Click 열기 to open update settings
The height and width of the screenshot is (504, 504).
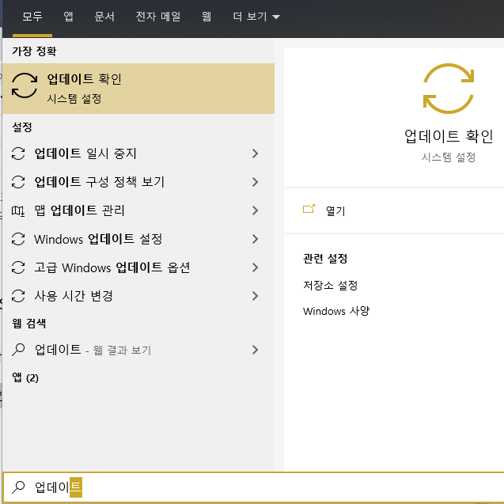click(335, 210)
